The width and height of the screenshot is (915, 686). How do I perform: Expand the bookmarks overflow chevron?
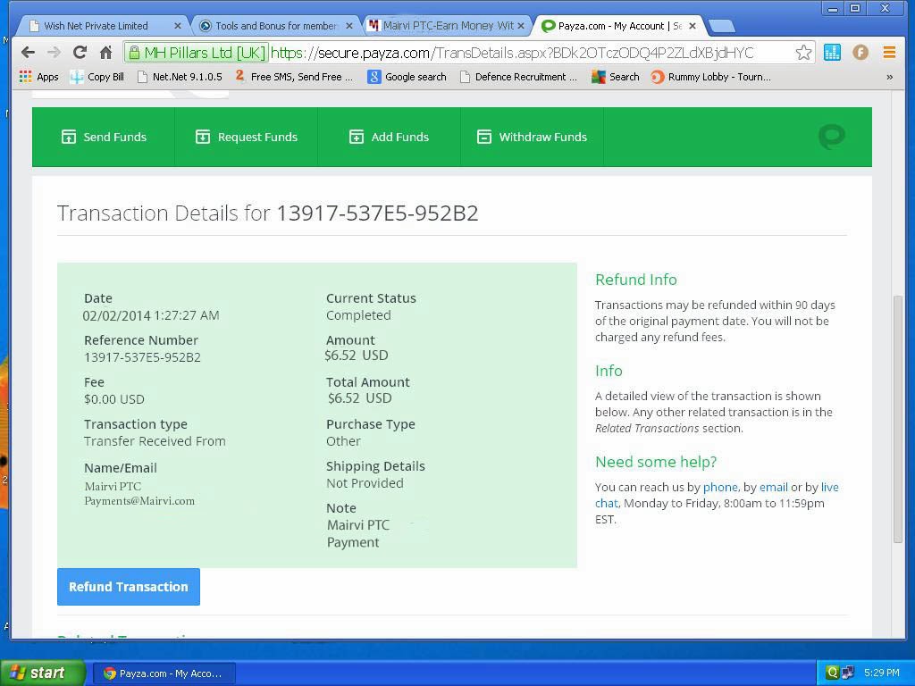889,77
